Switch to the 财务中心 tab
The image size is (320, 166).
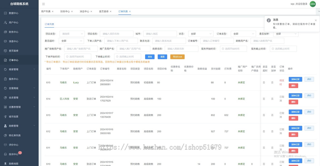click(65, 11)
